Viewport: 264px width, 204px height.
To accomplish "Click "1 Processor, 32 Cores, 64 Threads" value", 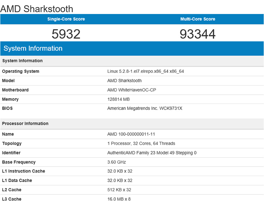I will 141,143.
